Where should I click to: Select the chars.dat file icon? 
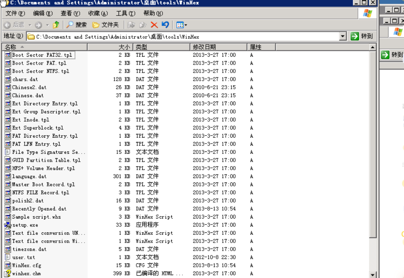click(x=8, y=79)
